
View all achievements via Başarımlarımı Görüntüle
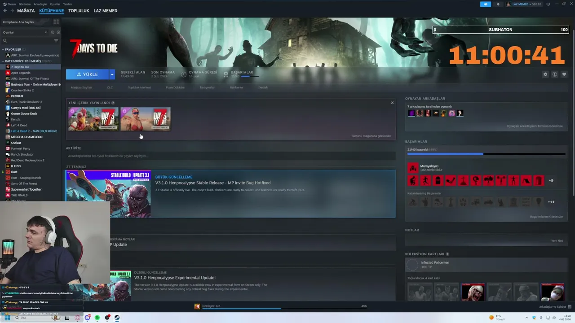click(546, 217)
